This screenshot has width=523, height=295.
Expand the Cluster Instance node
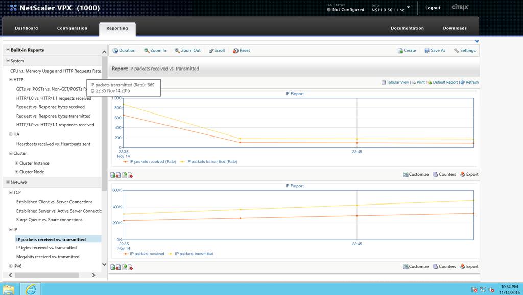(x=17, y=163)
